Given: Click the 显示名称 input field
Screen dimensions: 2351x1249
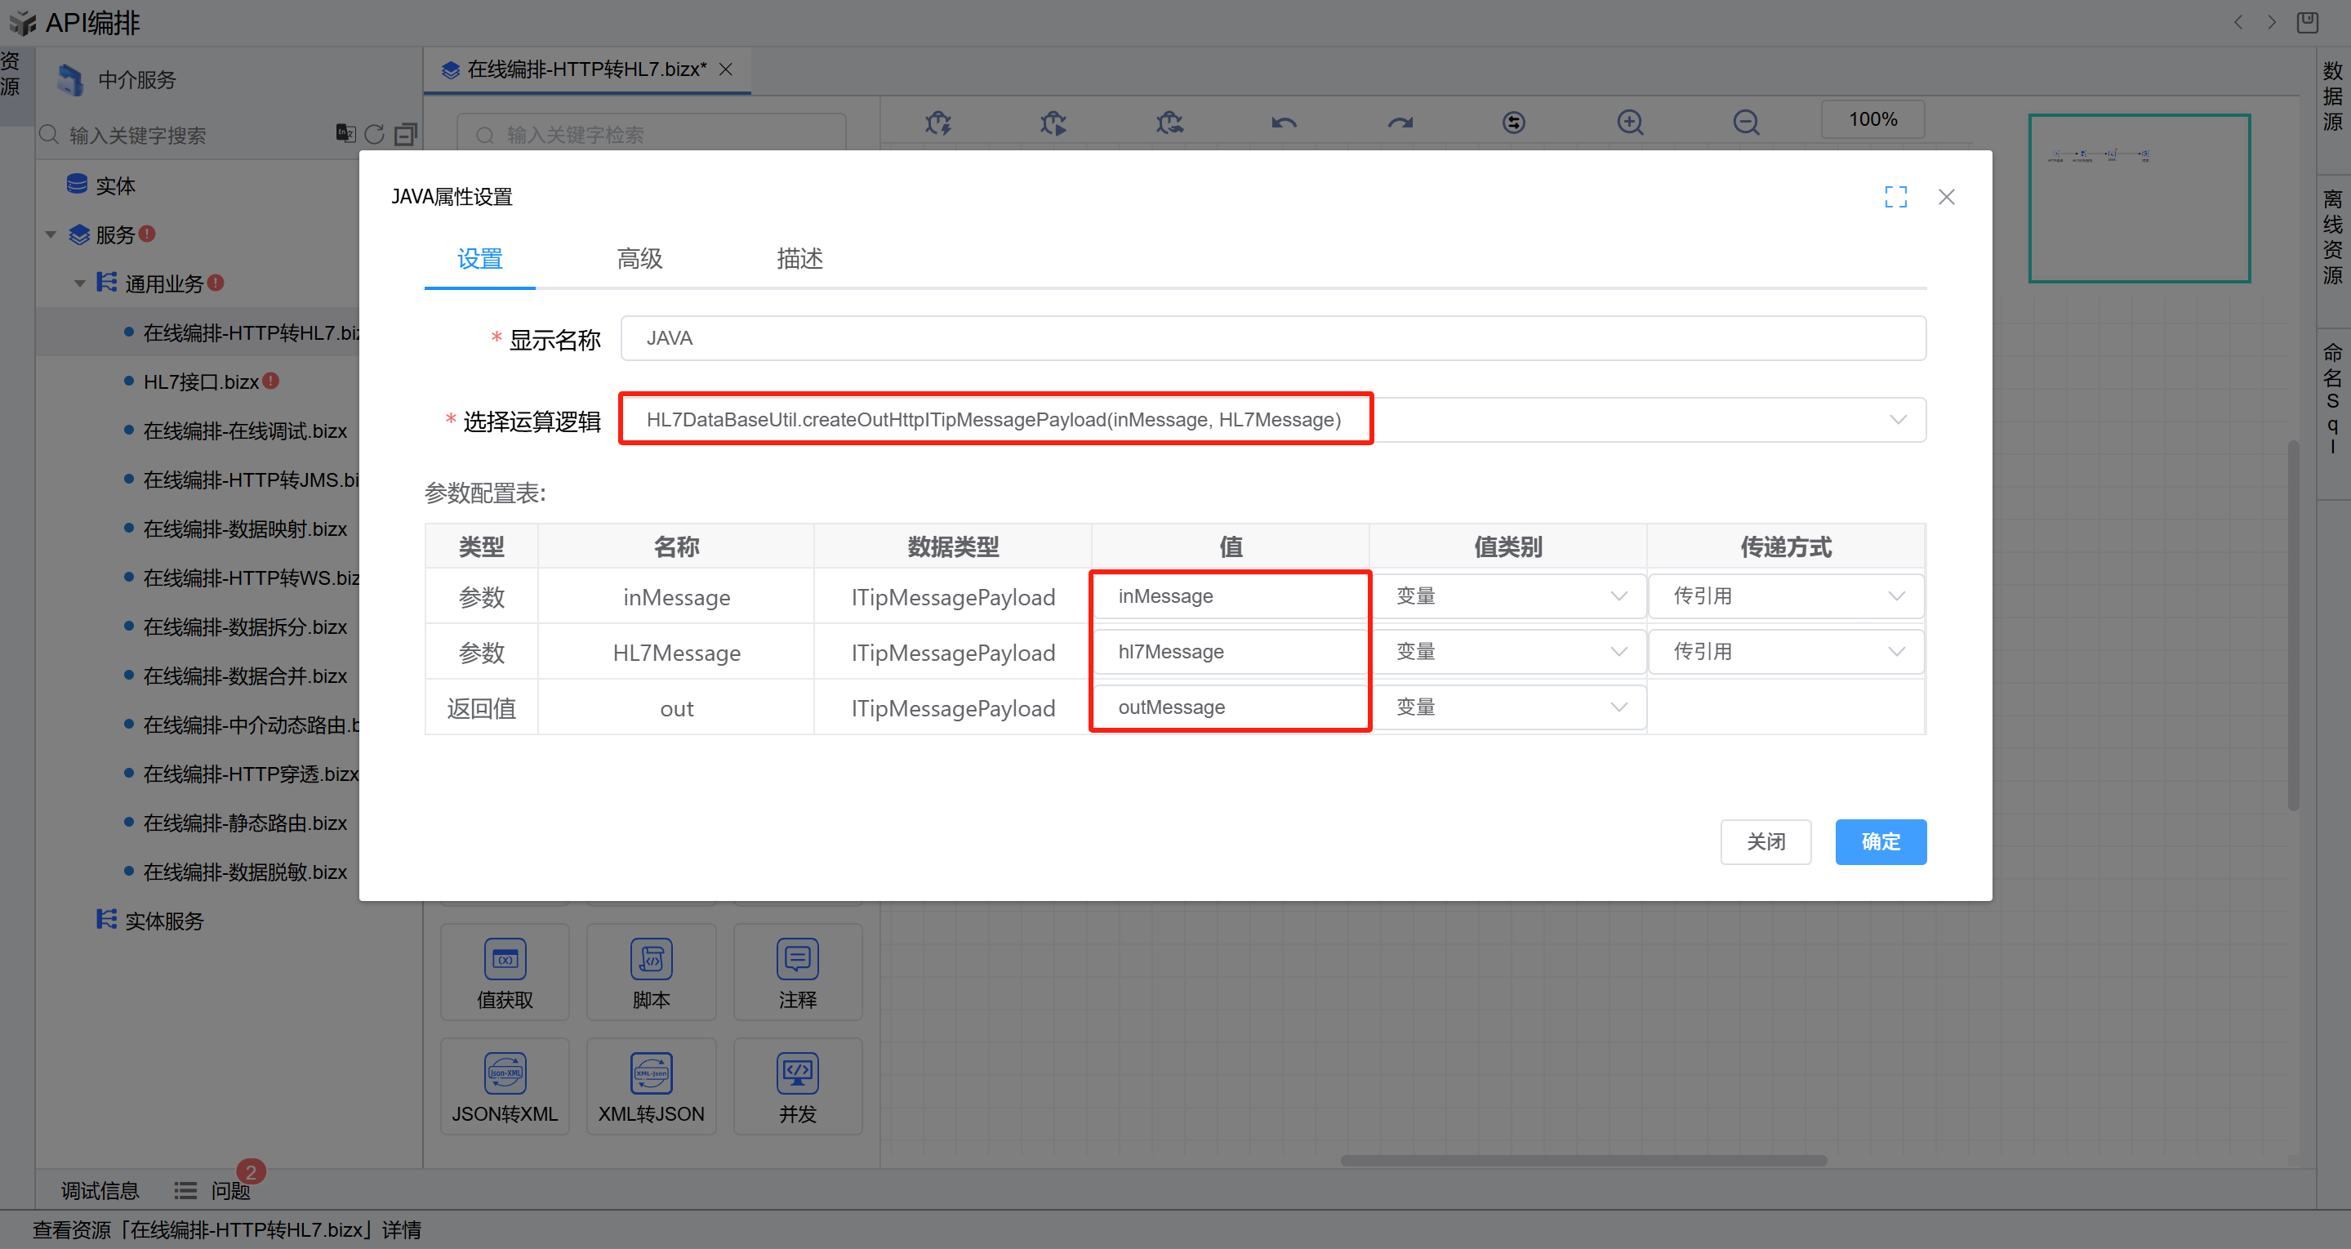Looking at the screenshot, I should tap(1272, 339).
